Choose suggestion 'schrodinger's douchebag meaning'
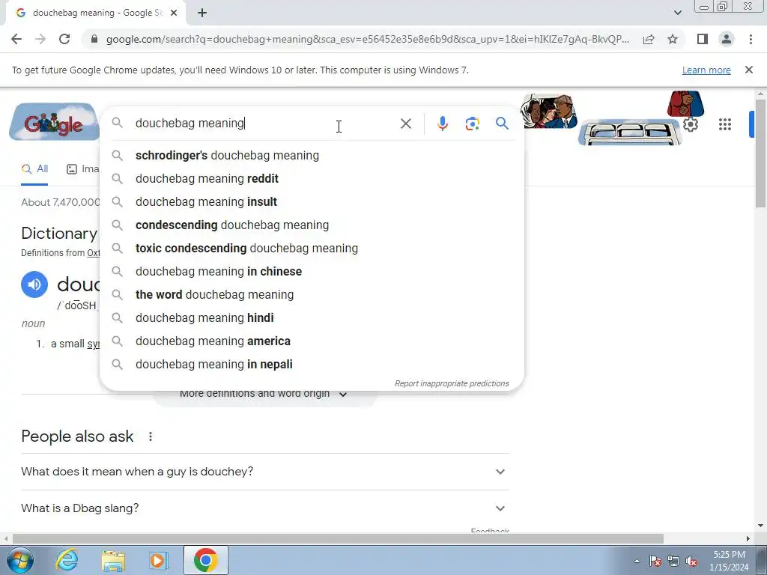Image resolution: width=767 pixels, height=575 pixels. point(312,156)
